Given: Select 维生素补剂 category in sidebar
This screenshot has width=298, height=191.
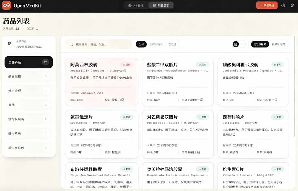Looking at the screenshot, I should point(29,148).
